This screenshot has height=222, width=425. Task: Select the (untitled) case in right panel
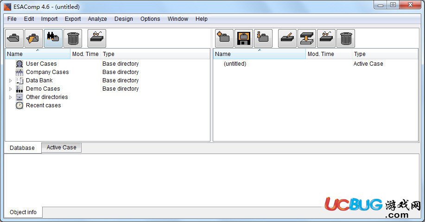(235, 64)
